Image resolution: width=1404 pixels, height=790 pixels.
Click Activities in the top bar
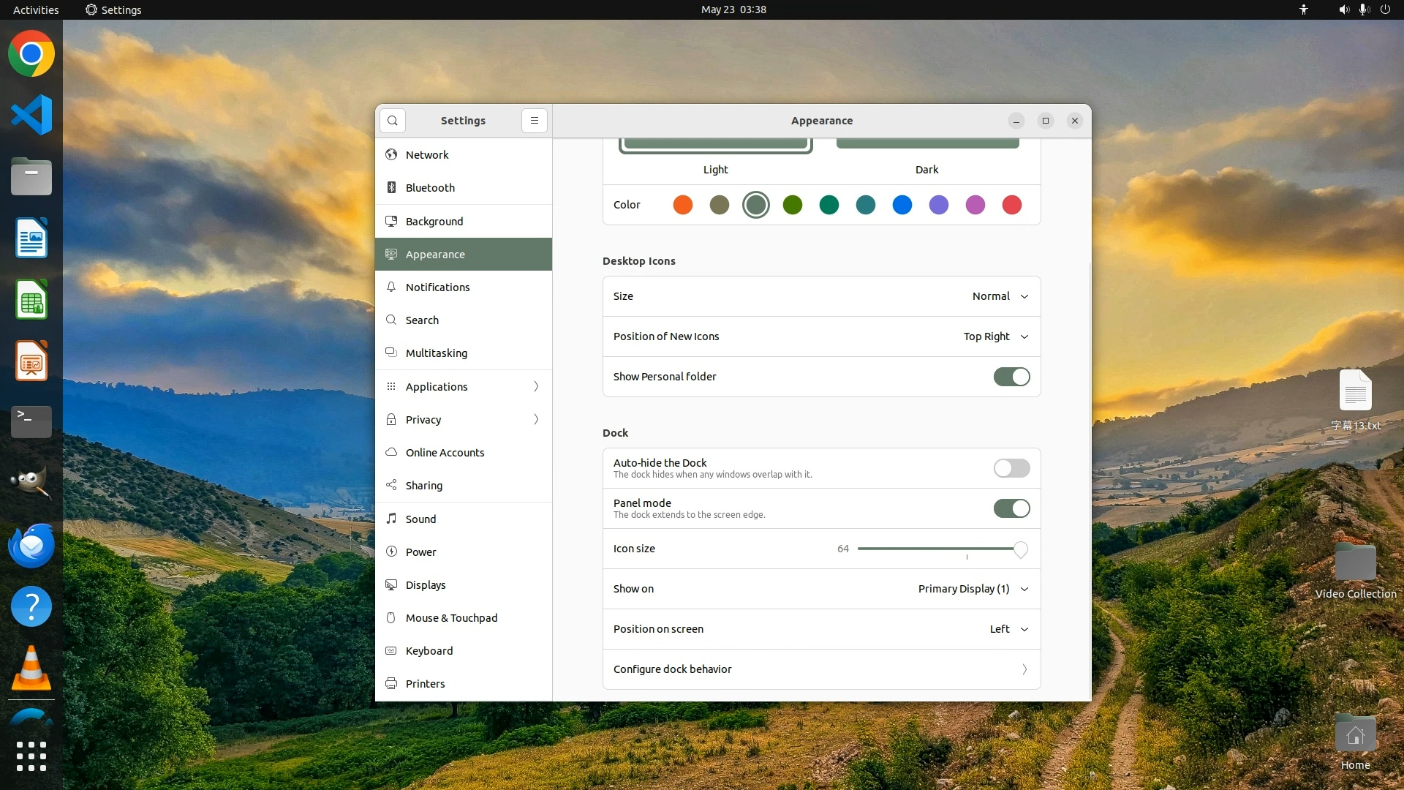[x=36, y=10]
